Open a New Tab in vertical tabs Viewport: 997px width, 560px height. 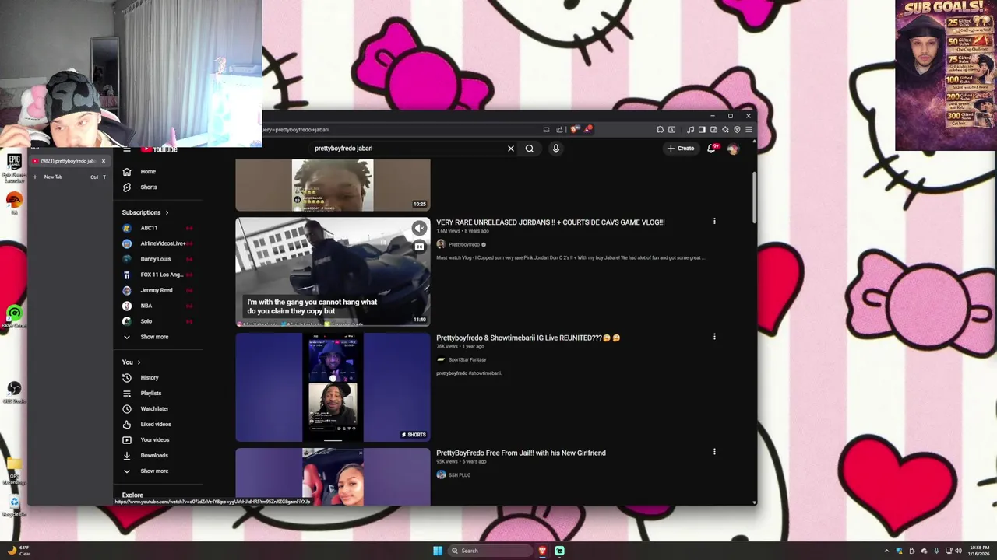(x=69, y=177)
